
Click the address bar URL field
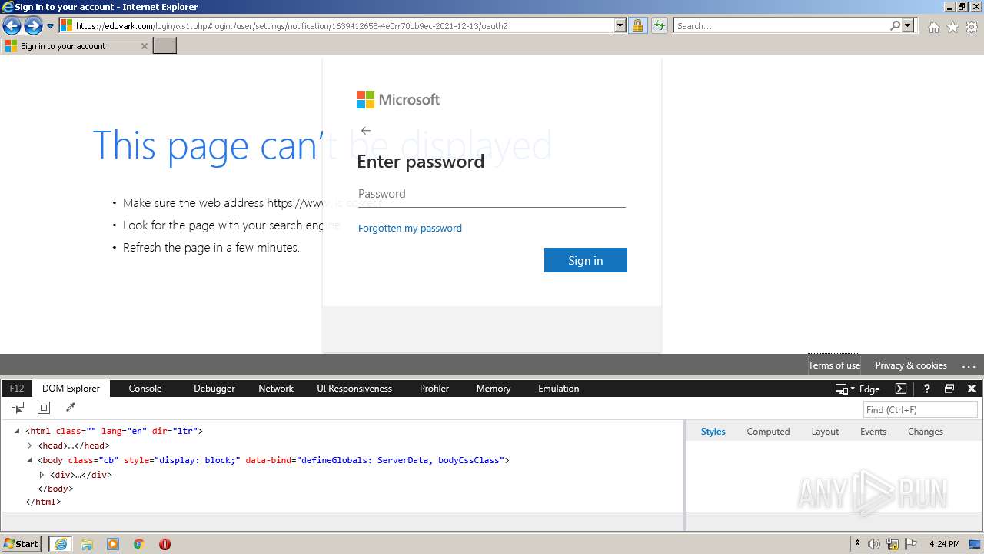click(344, 26)
